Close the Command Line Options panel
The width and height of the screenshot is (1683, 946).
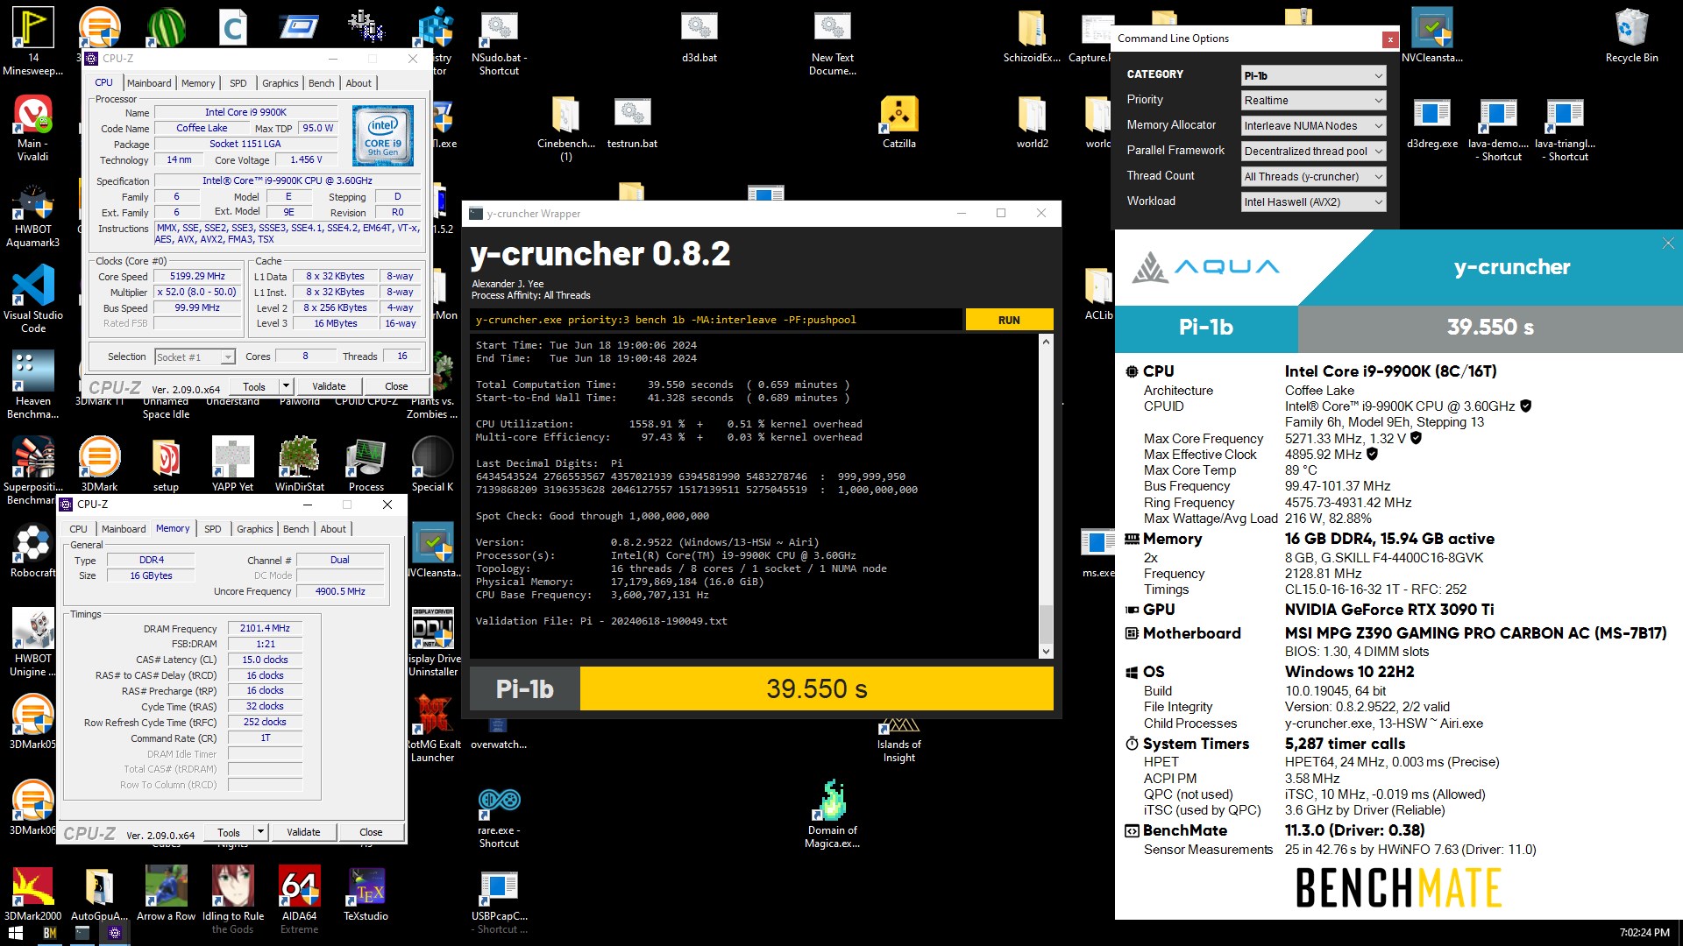click(1390, 39)
